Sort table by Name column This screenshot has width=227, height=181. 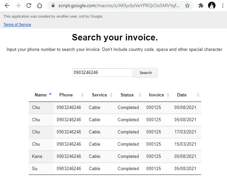[x=41, y=95]
